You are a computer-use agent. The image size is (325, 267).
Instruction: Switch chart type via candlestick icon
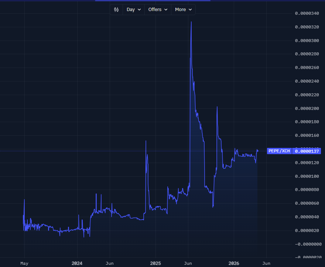coord(116,10)
